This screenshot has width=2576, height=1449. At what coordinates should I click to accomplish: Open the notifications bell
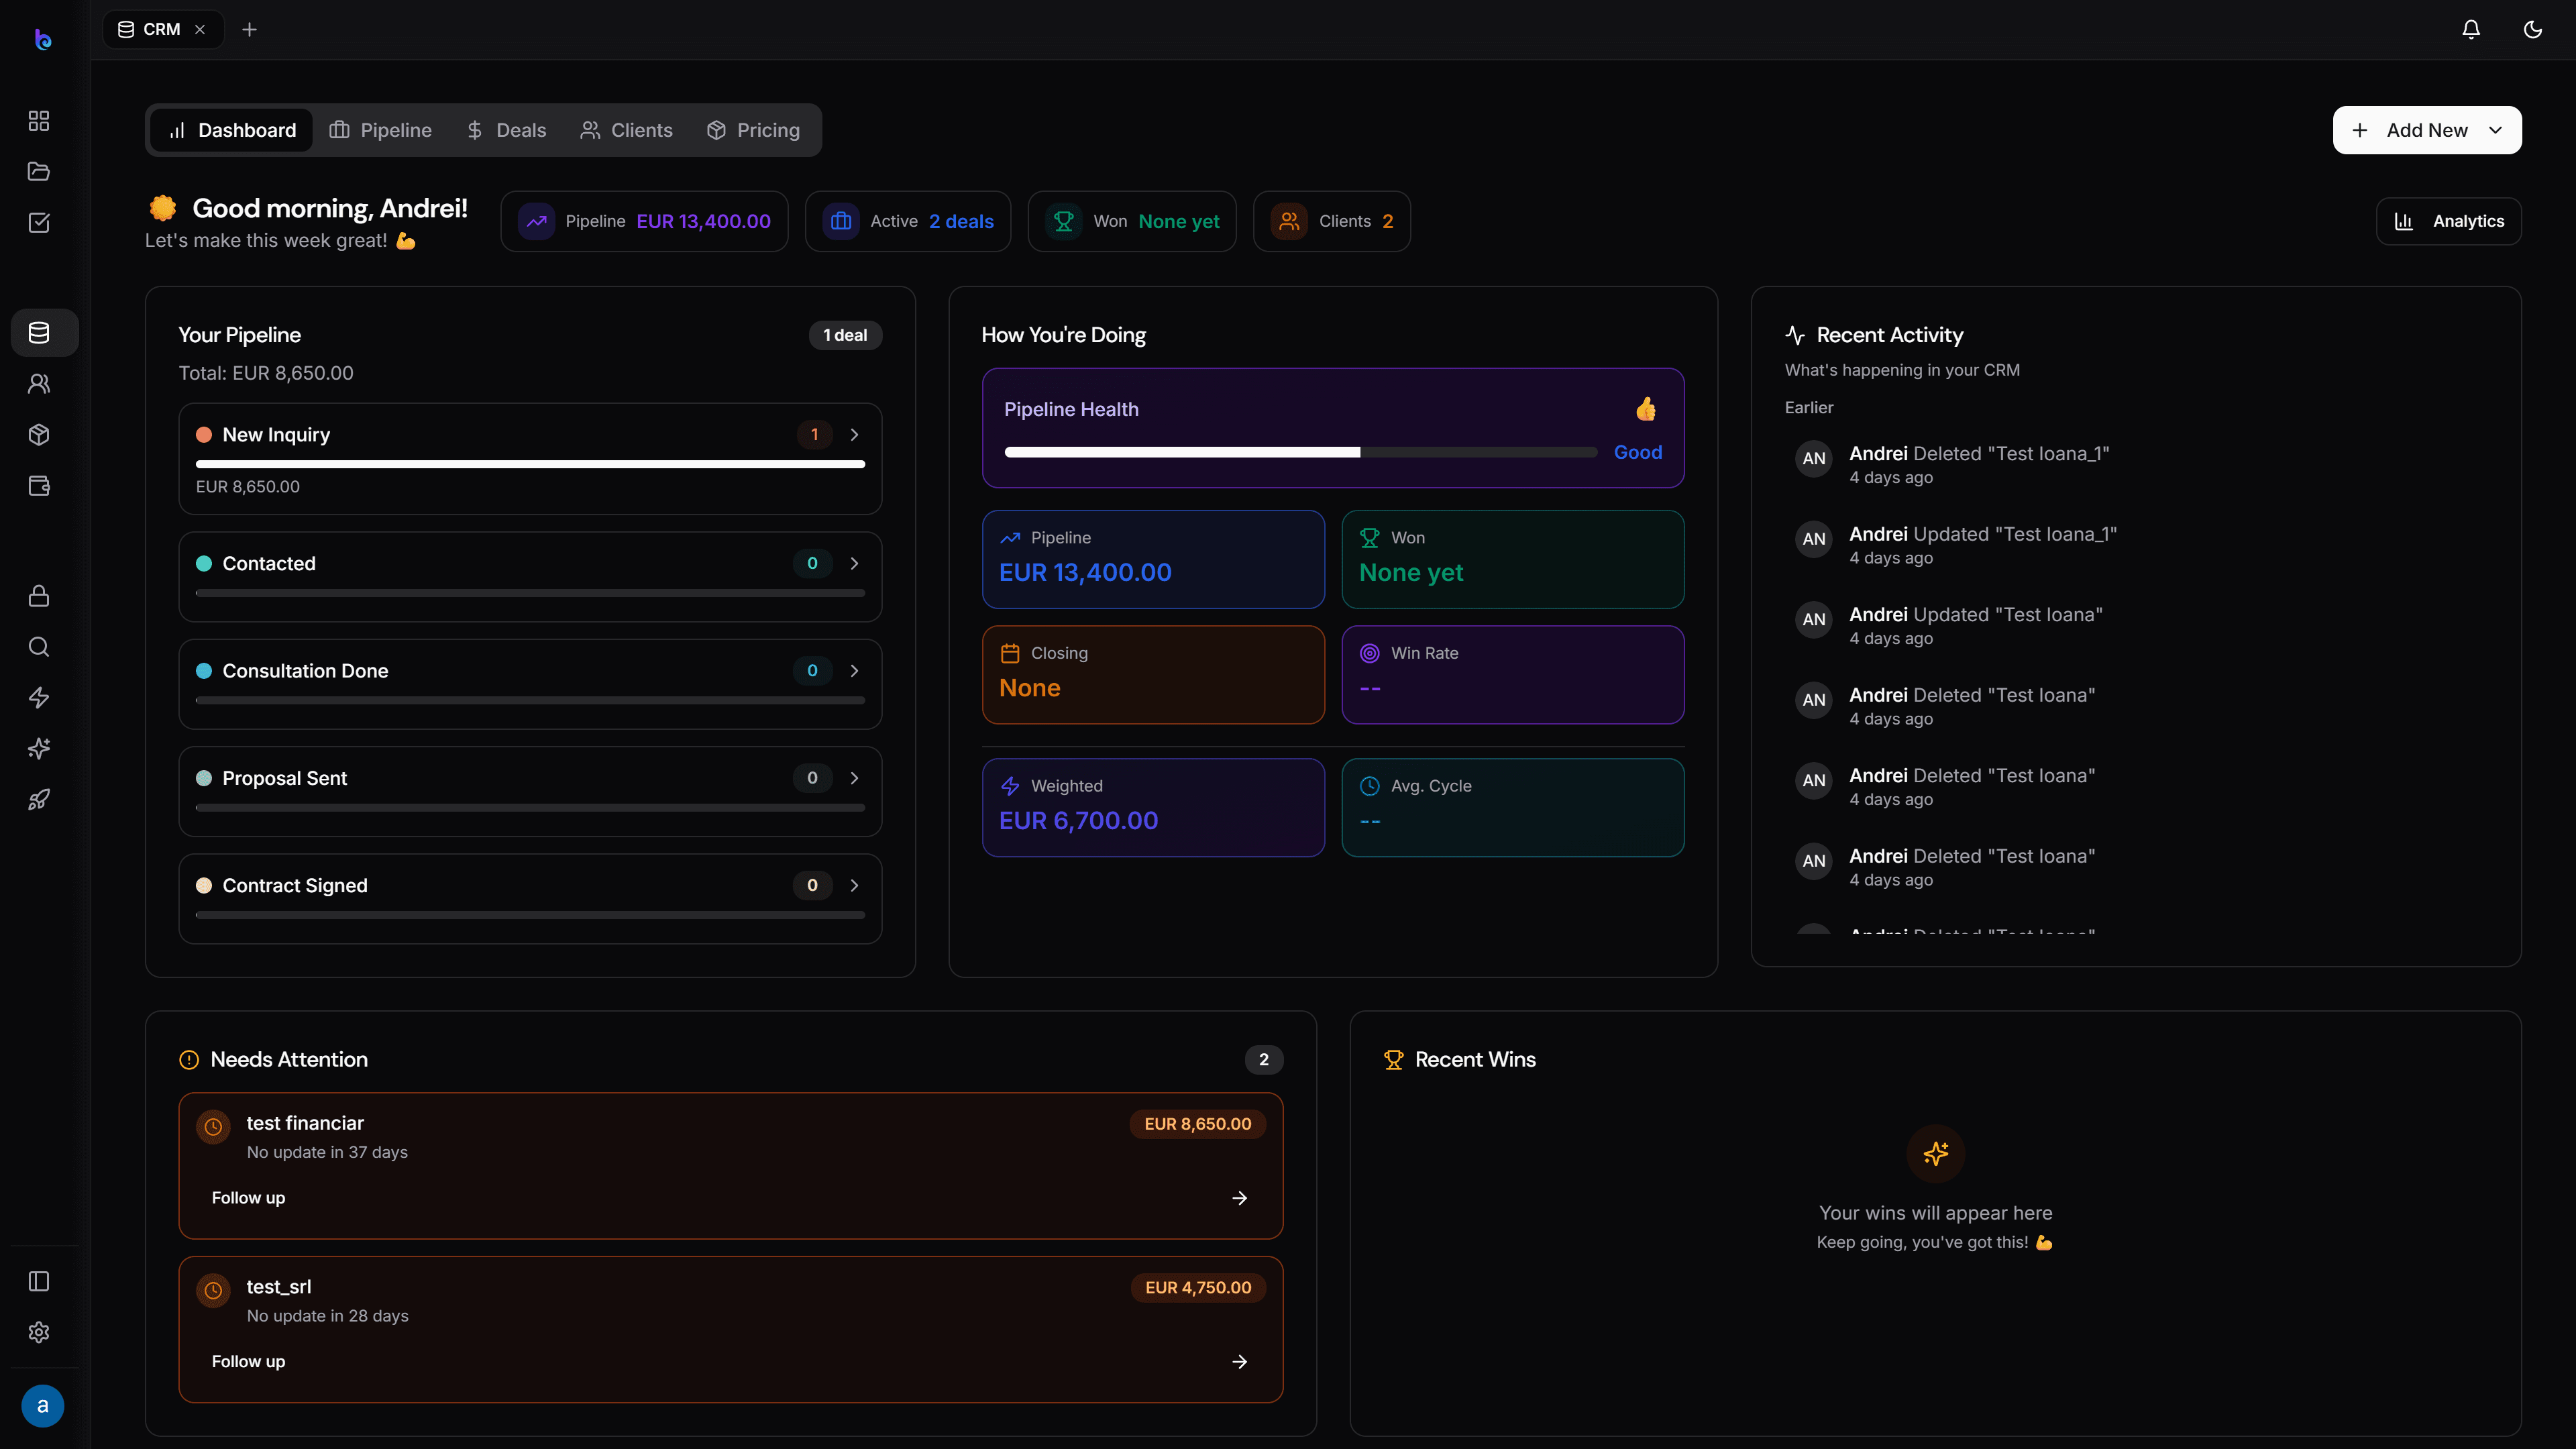point(2471,30)
